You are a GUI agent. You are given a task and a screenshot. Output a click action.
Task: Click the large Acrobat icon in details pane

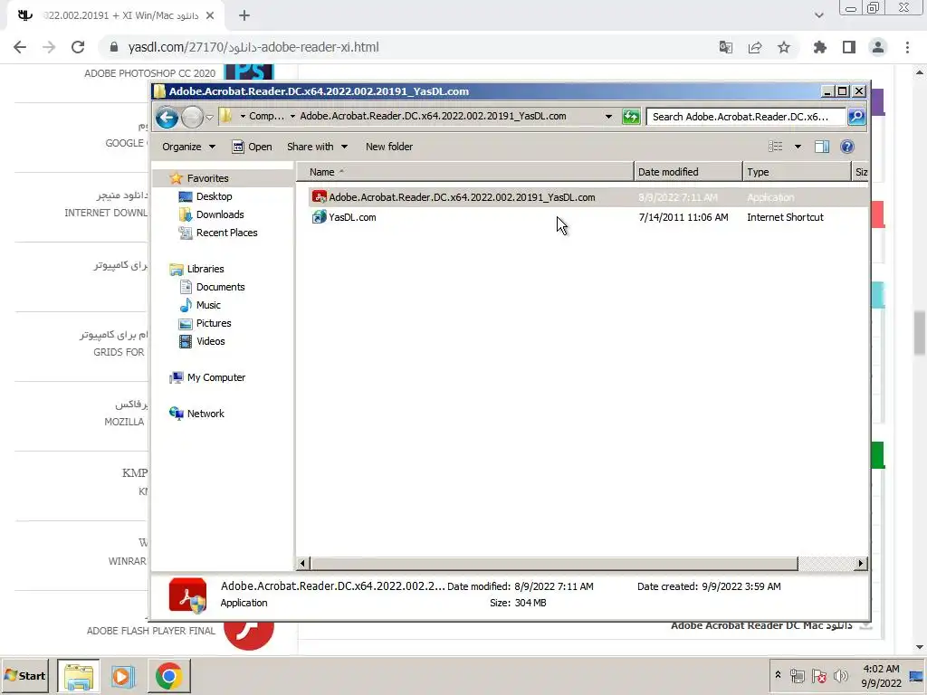click(187, 595)
